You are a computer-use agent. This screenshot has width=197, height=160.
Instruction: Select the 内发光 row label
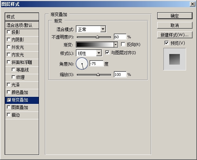tap(18, 55)
